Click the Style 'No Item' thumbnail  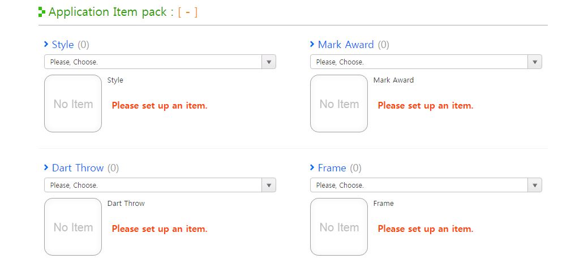73,104
